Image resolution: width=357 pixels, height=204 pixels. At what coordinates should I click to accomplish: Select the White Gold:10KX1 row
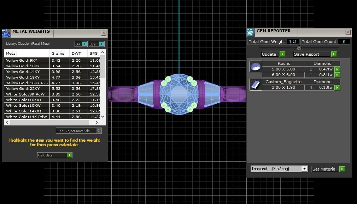(52, 100)
